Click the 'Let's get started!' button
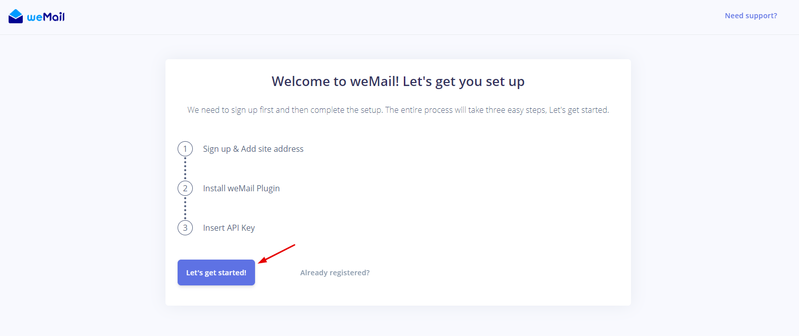799x336 pixels. coord(216,272)
